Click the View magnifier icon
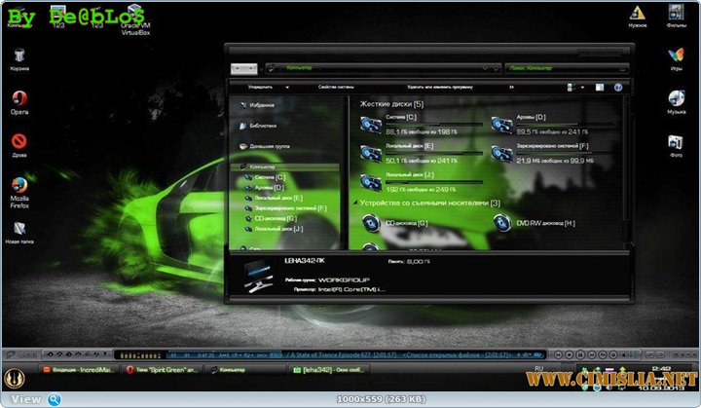This screenshot has height=408, width=701. 55,399
